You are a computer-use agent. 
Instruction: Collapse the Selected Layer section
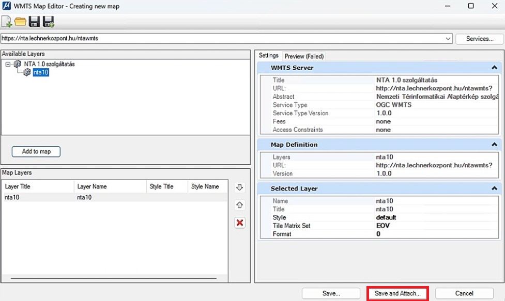point(494,188)
